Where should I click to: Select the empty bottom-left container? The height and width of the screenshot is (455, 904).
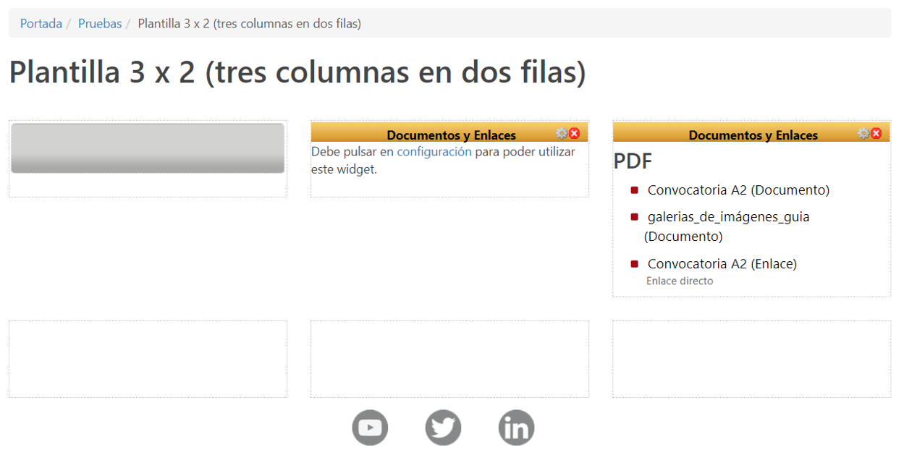pos(148,359)
